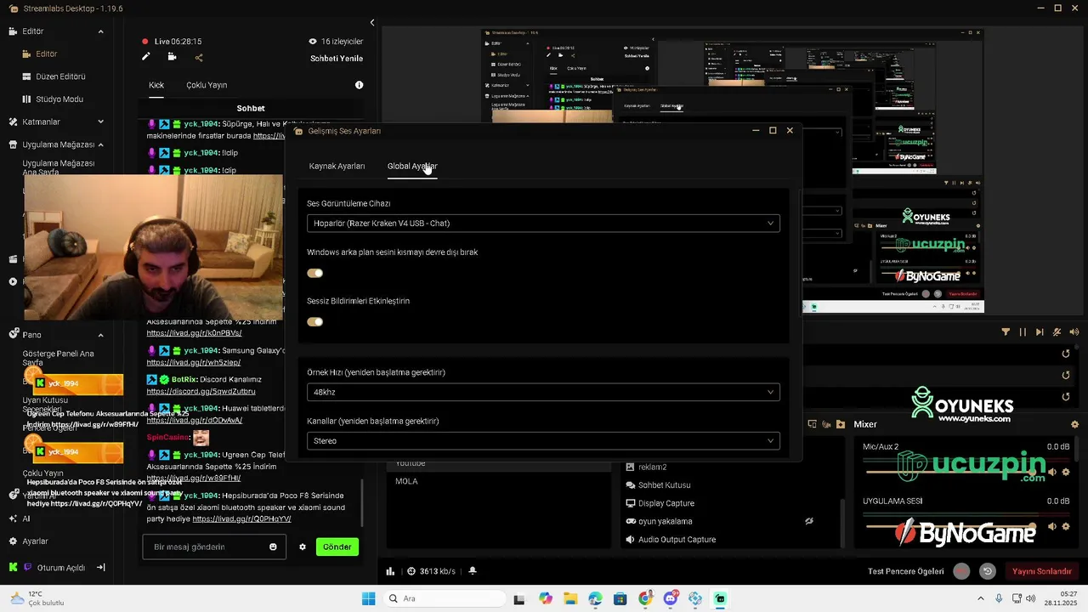The image size is (1088, 612).
Task: Toggle mute alerts icon in recent events
Action: point(1057,332)
